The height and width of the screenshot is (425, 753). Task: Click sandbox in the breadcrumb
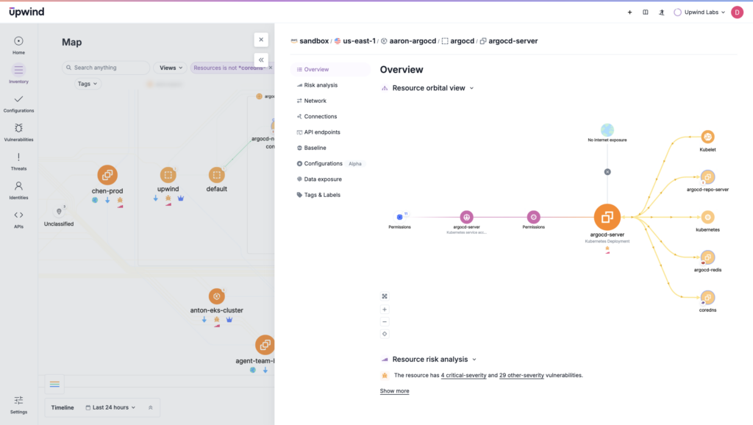[314, 41]
